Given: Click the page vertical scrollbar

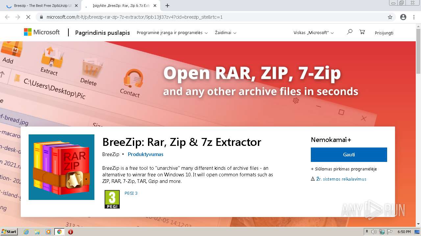Looking at the screenshot, I should [x=418, y=50].
